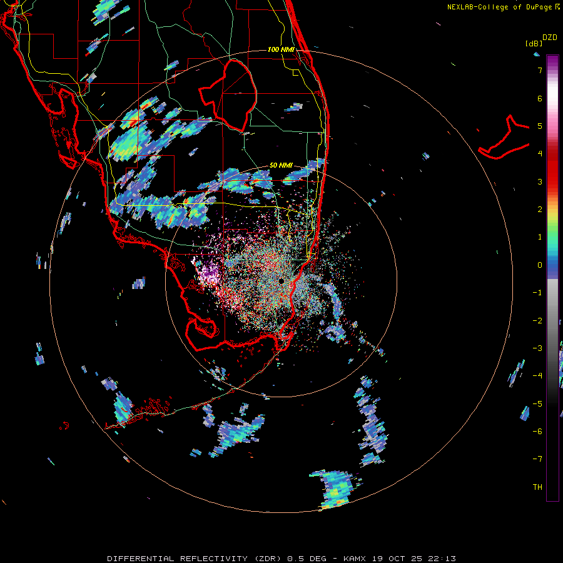
Task: Select the gray -2 dB color on legend
Action: point(552,320)
